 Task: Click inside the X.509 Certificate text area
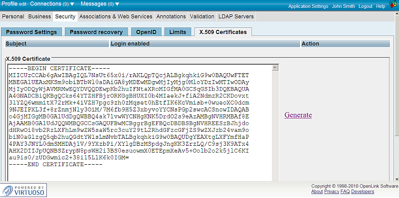pos(140,122)
